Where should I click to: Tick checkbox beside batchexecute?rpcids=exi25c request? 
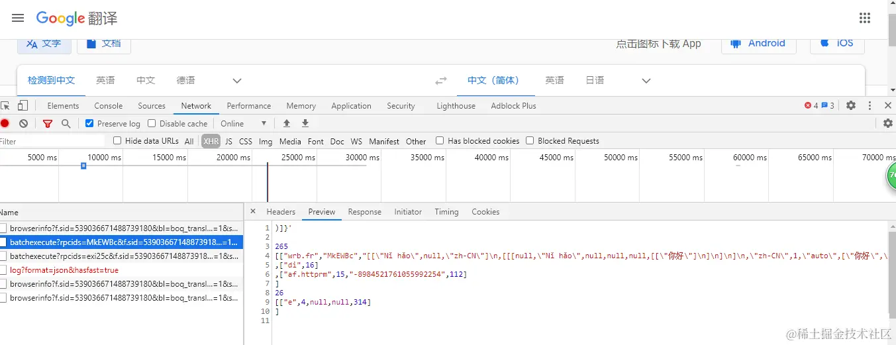[3, 256]
